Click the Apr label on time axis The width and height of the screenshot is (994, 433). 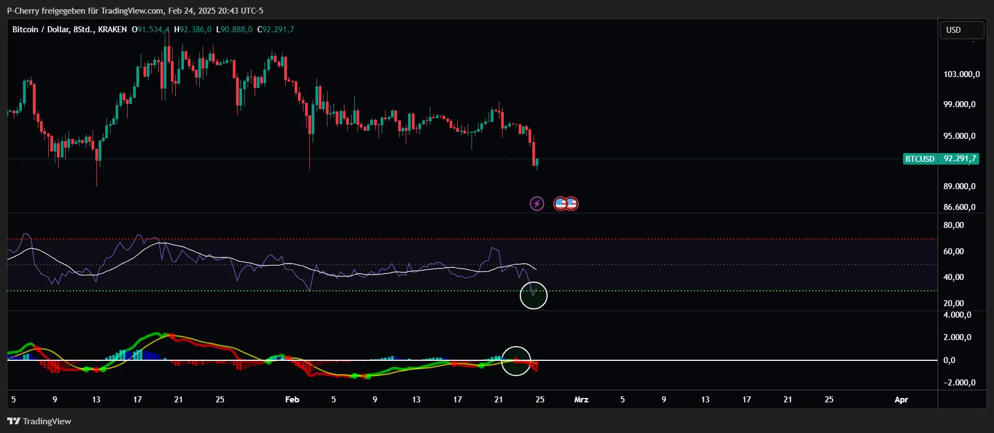pyautogui.click(x=901, y=400)
